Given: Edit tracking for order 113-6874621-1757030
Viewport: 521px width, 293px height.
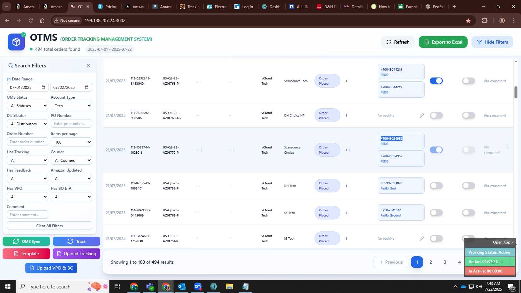Looking at the screenshot, I should pyautogui.click(x=422, y=238).
